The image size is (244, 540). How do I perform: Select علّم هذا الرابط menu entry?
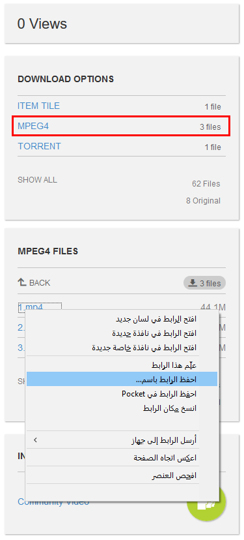pyautogui.click(x=174, y=365)
